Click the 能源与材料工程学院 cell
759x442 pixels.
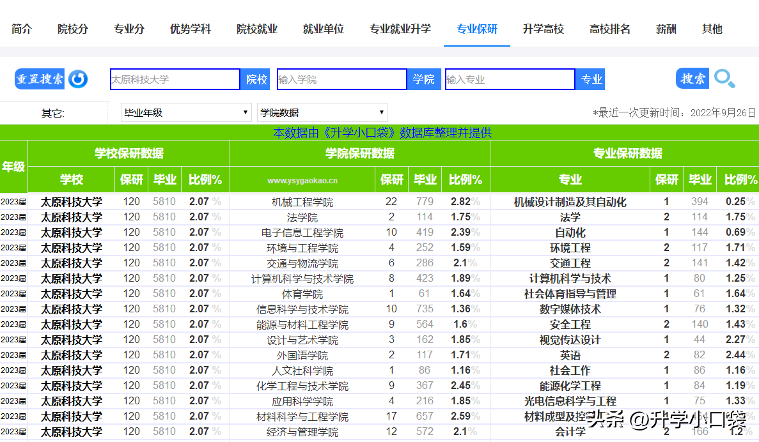(x=302, y=325)
